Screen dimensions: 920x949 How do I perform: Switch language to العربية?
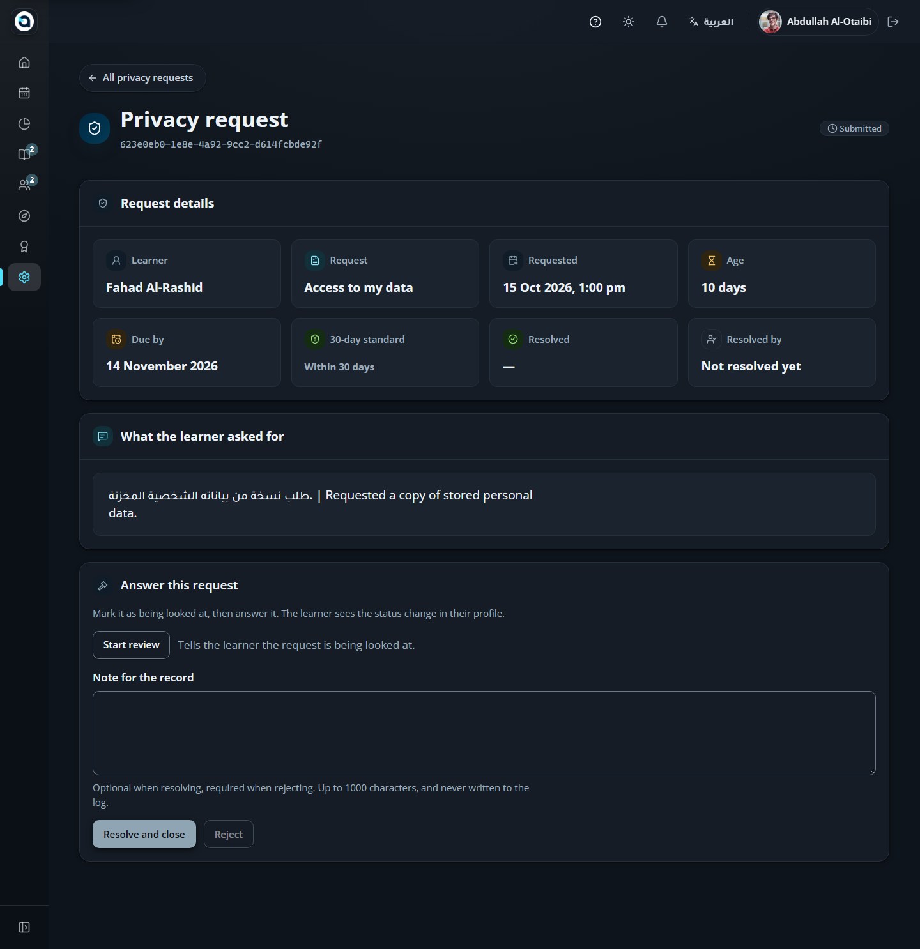tap(711, 22)
